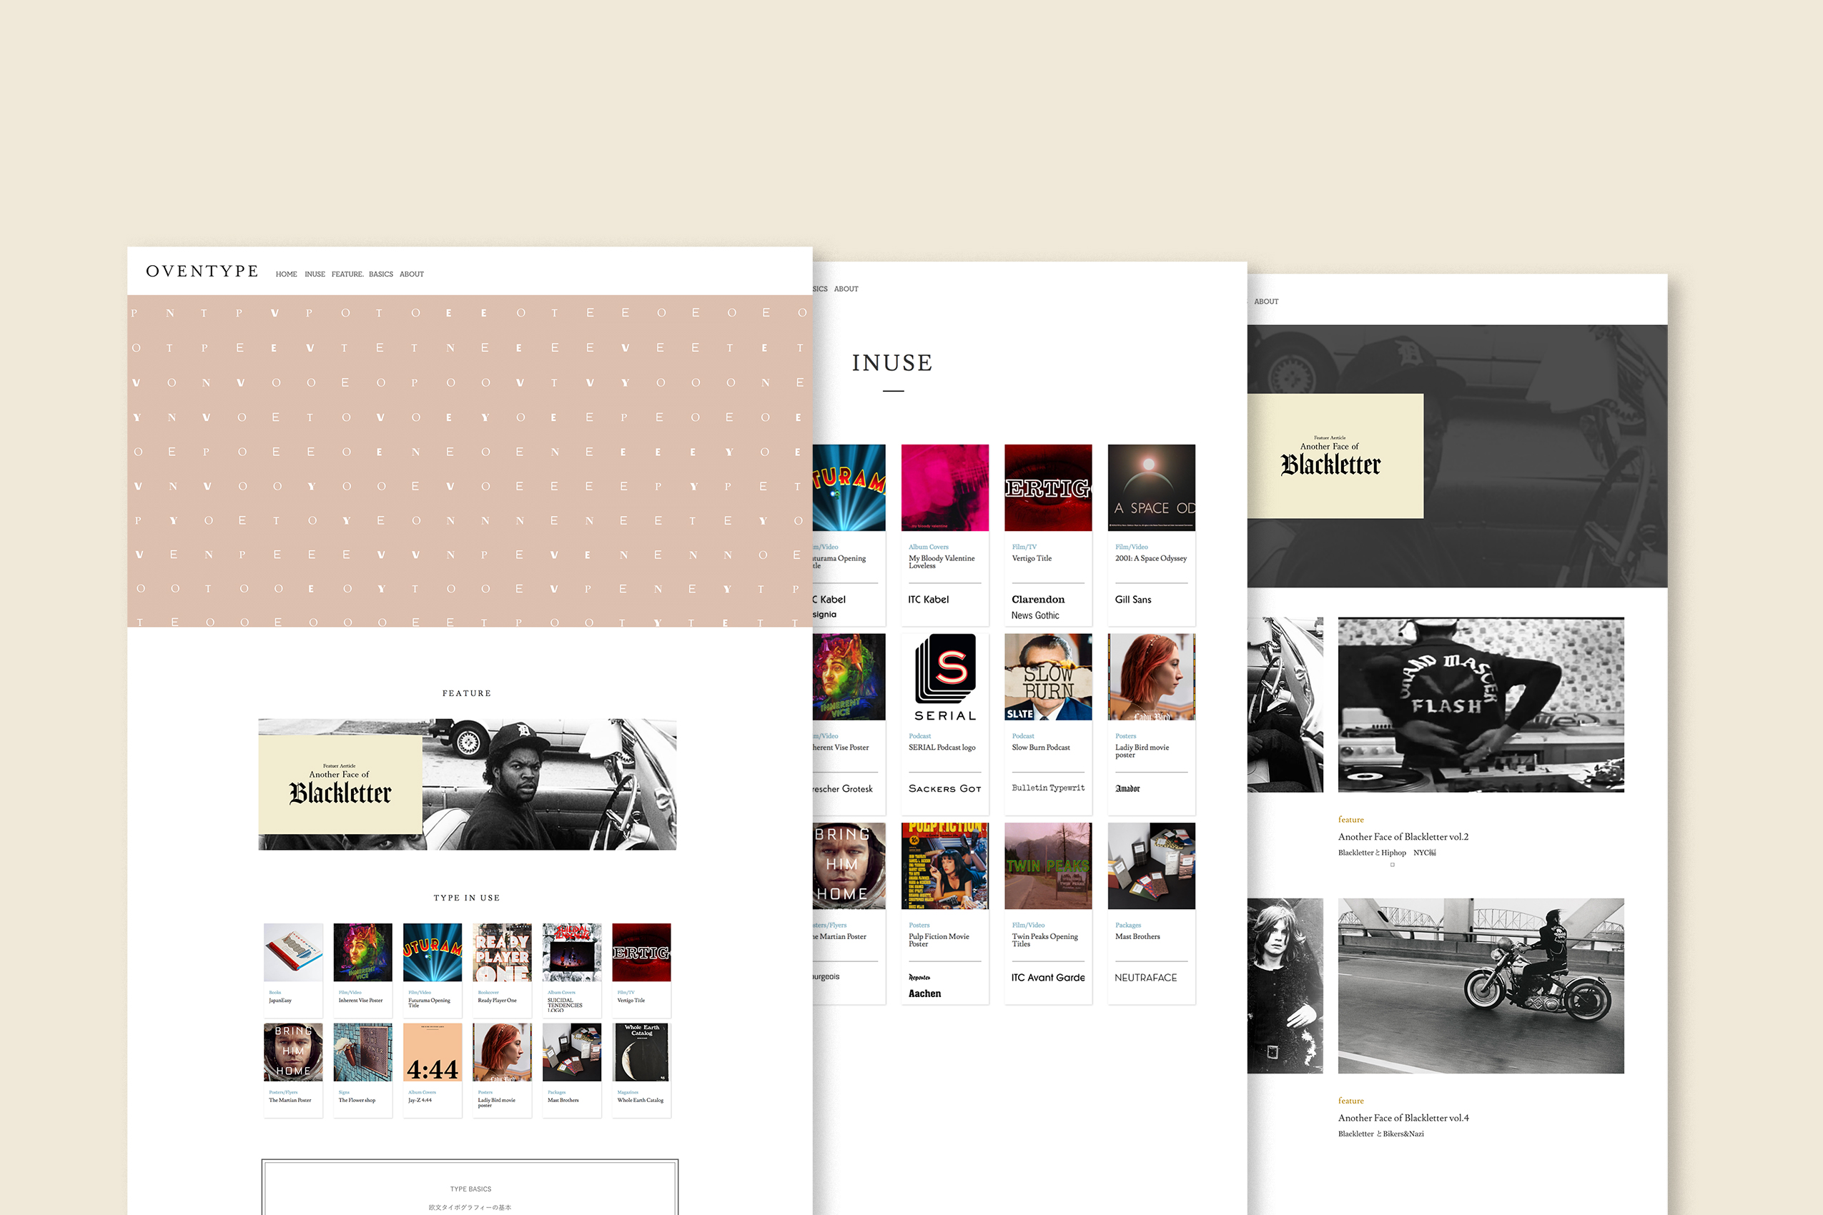Viewport: 1823px width, 1215px height.
Task: Open the Twin Peaks Opening Titles thumbnail
Action: [x=1047, y=866]
